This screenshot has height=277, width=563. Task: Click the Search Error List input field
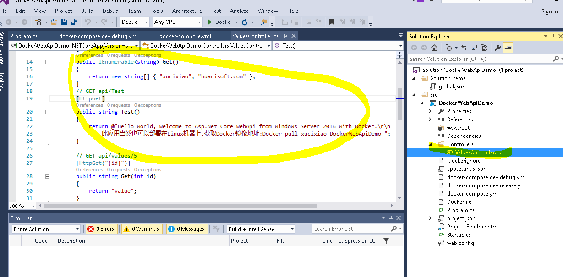351,229
